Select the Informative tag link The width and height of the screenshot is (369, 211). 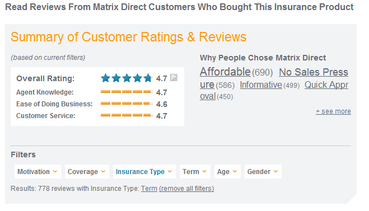click(x=261, y=85)
